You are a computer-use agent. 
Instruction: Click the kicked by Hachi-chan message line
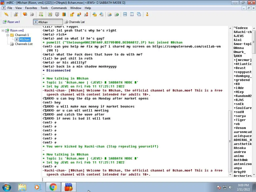point(100,146)
